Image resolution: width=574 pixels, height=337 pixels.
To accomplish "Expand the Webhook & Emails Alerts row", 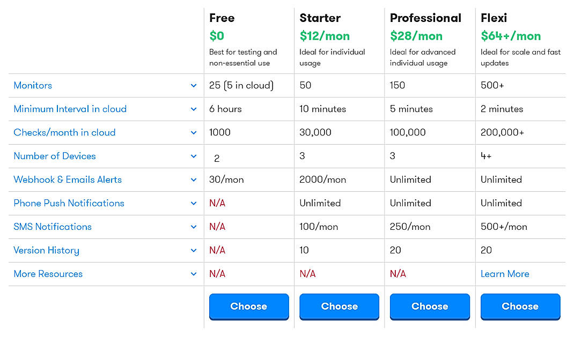I will (194, 179).
